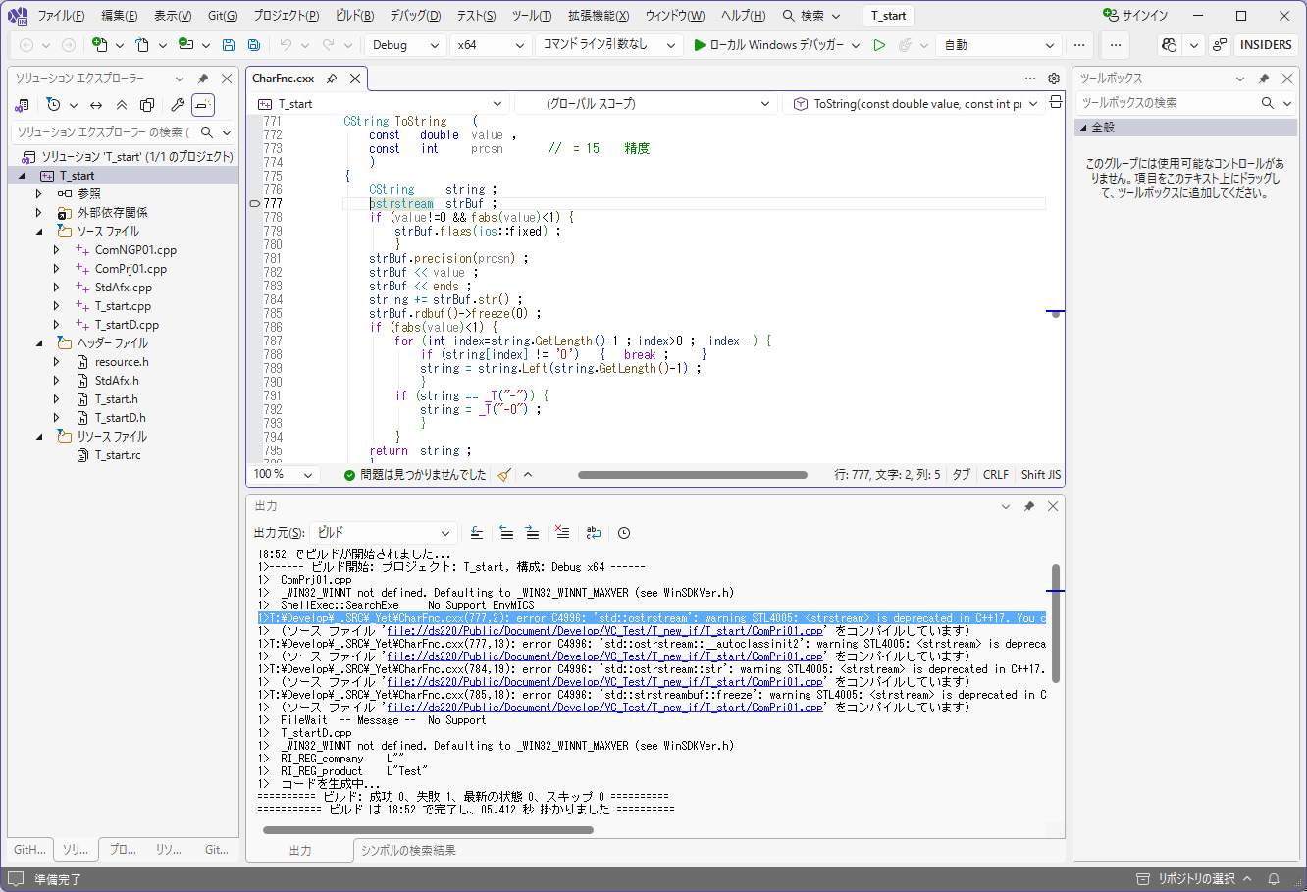
Task: Click notifications bell in status bar
Action: tap(1274, 879)
